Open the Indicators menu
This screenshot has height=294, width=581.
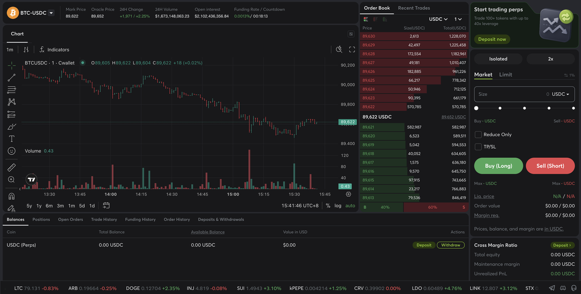[54, 49]
